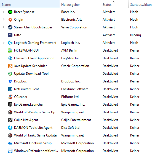163x158 pixels.
Task: Select Update-Download-Tool name text
Action: pos(31,74)
